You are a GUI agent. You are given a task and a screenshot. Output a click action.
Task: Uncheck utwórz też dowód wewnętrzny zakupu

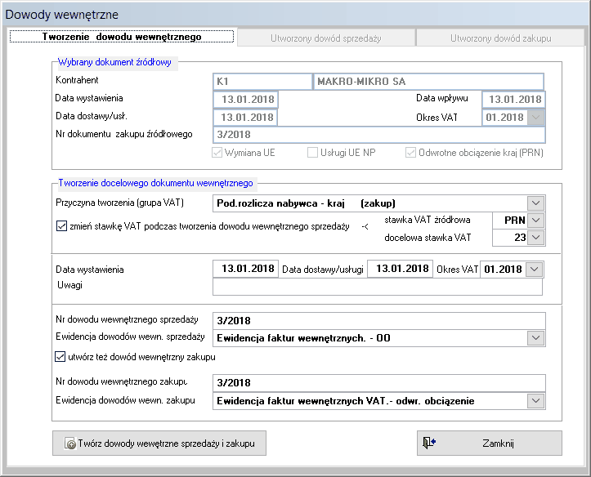point(60,357)
